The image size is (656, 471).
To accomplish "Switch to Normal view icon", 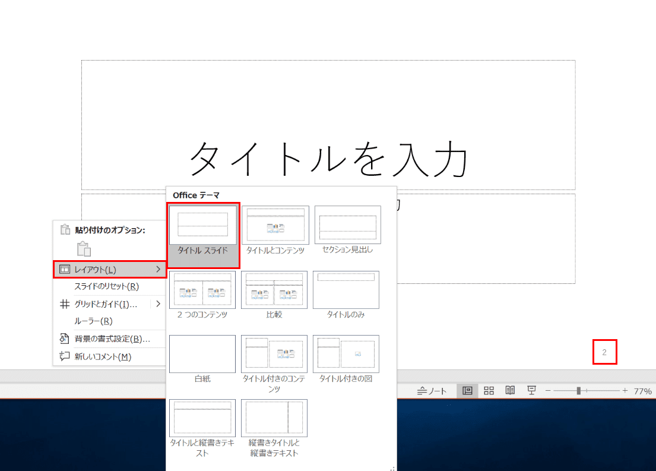I will click(467, 391).
